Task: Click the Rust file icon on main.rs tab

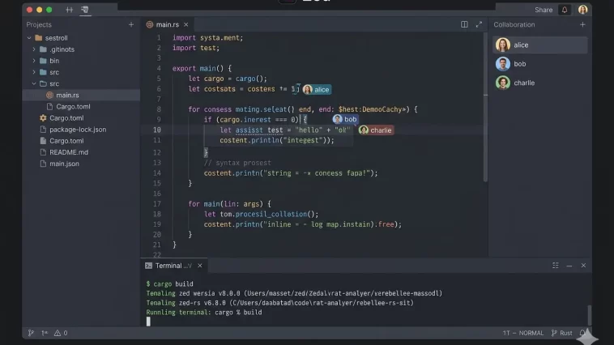Action: click(150, 24)
